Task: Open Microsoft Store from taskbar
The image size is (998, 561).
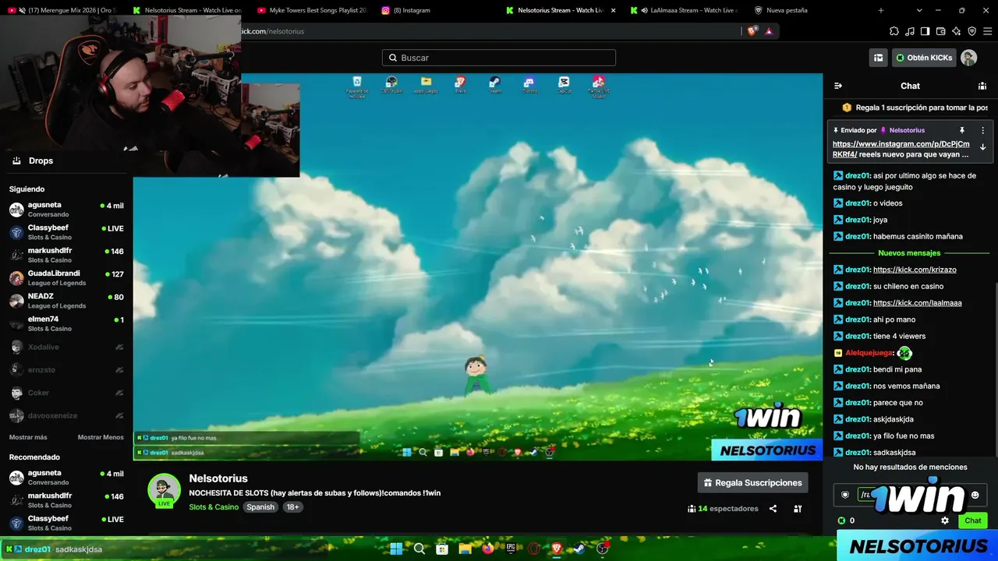Action: point(442,549)
